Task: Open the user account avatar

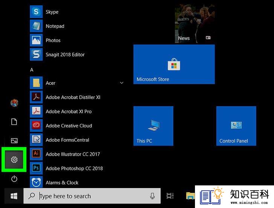Action: point(14,103)
